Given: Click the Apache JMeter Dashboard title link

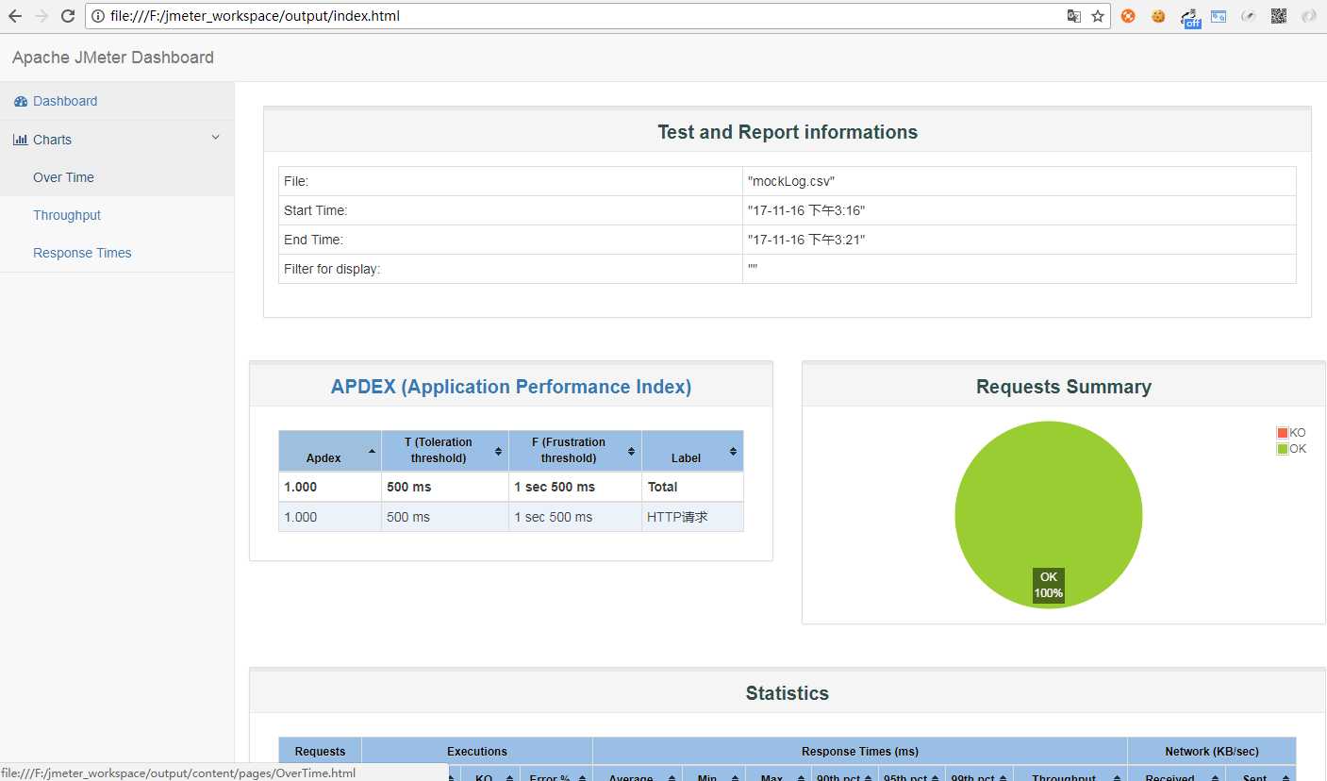Looking at the screenshot, I should pos(113,58).
